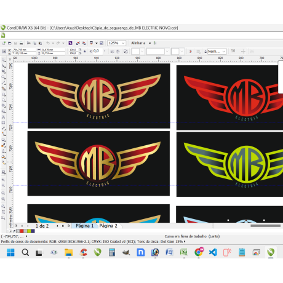Select the Freehand line tool
283x283 pixels.
(4, 83)
